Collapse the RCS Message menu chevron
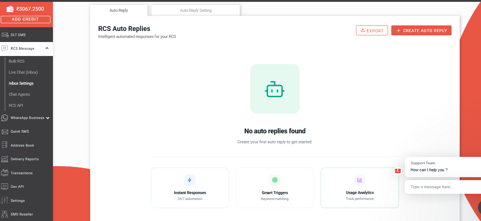The width and height of the screenshot is (481, 221). (x=47, y=48)
